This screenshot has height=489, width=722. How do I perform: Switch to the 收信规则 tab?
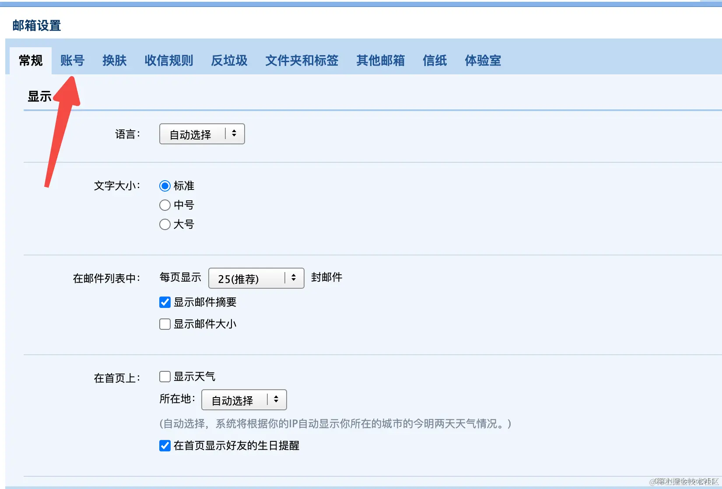(x=169, y=61)
